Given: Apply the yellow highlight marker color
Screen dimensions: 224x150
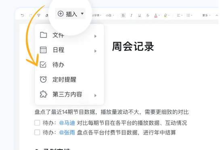Looking at the screenshot, I should (x=165, y=15).
